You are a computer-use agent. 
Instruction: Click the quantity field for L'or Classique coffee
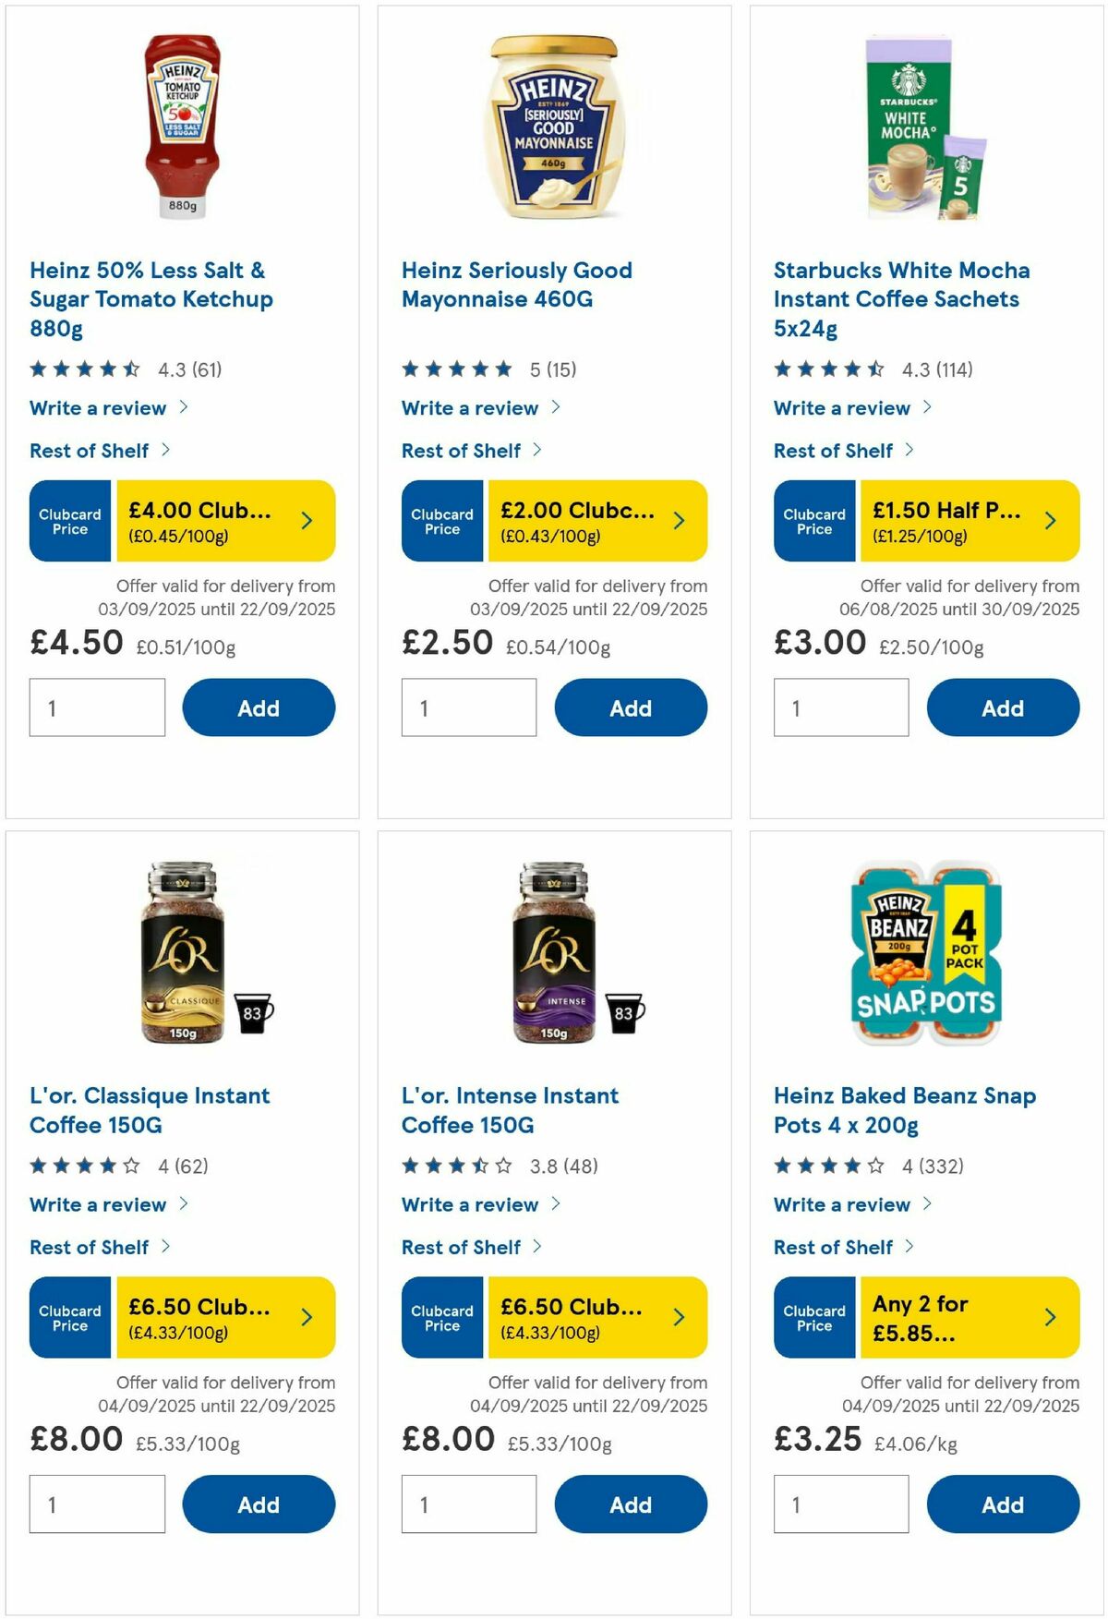coord(97,1504)
